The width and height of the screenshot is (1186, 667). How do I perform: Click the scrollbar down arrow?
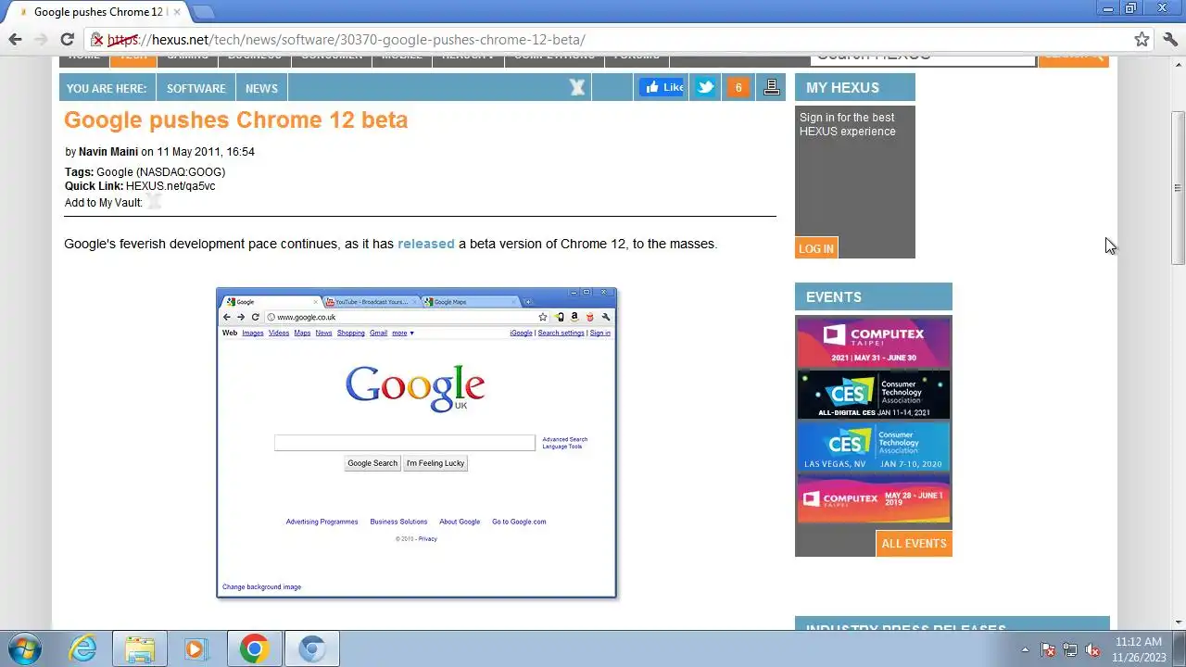[x=1179, y=623]
